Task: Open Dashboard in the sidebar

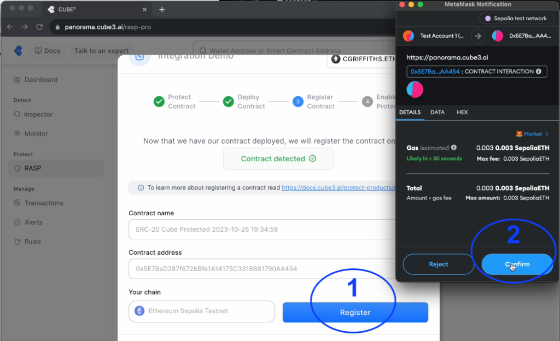Action: click(56, 80)
